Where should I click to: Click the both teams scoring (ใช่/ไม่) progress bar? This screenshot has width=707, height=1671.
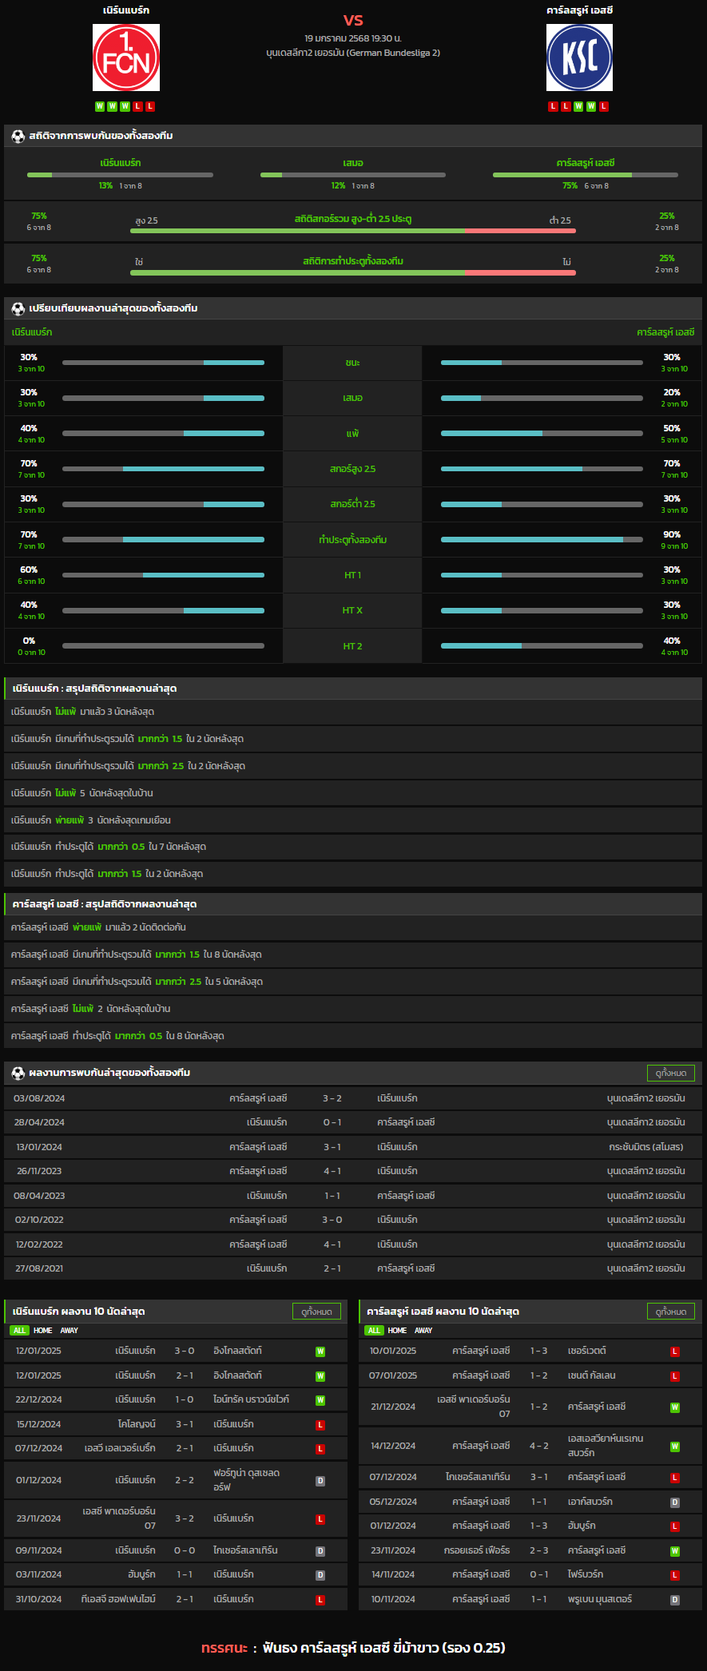coord(353,273)
